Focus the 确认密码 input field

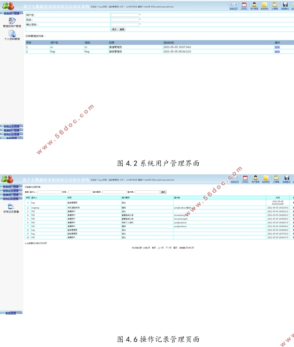tap(124, 24)
